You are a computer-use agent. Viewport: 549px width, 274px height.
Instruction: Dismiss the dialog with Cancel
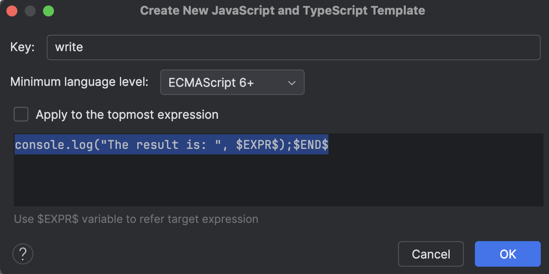point(431,254)
